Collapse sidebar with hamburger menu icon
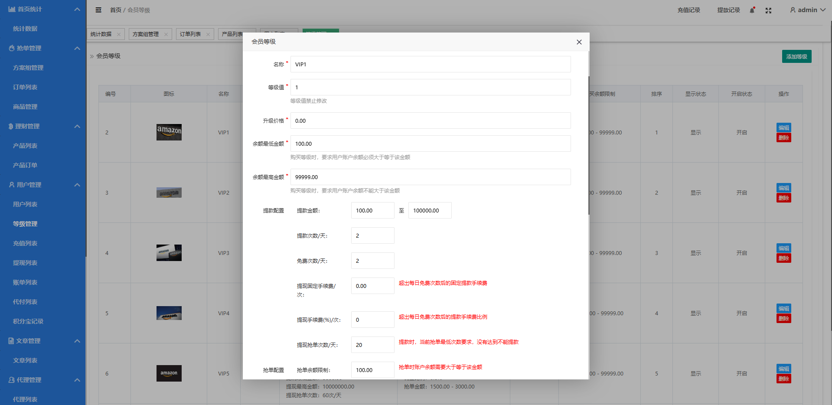832x405 pixels. (x=98, y=10)
